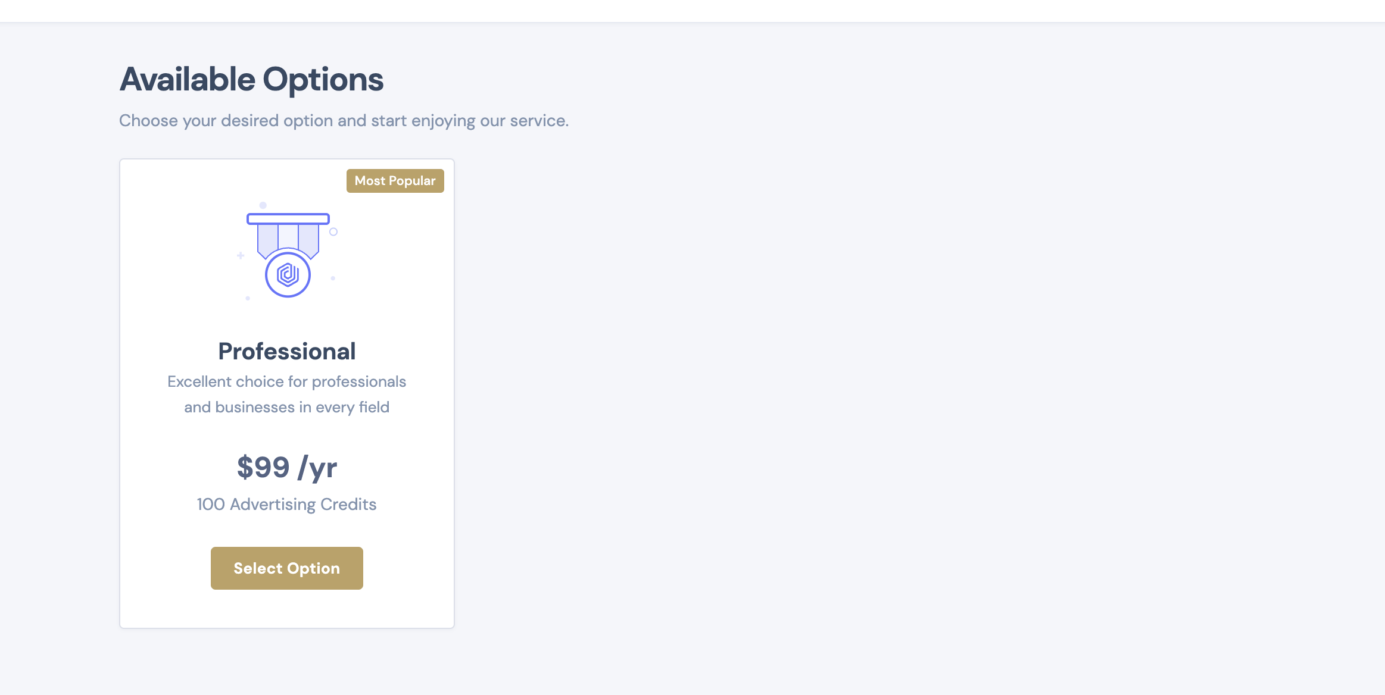Click the "and businesses in every field" line
This screenshot has width=1385, height=695.
(286, 407)
